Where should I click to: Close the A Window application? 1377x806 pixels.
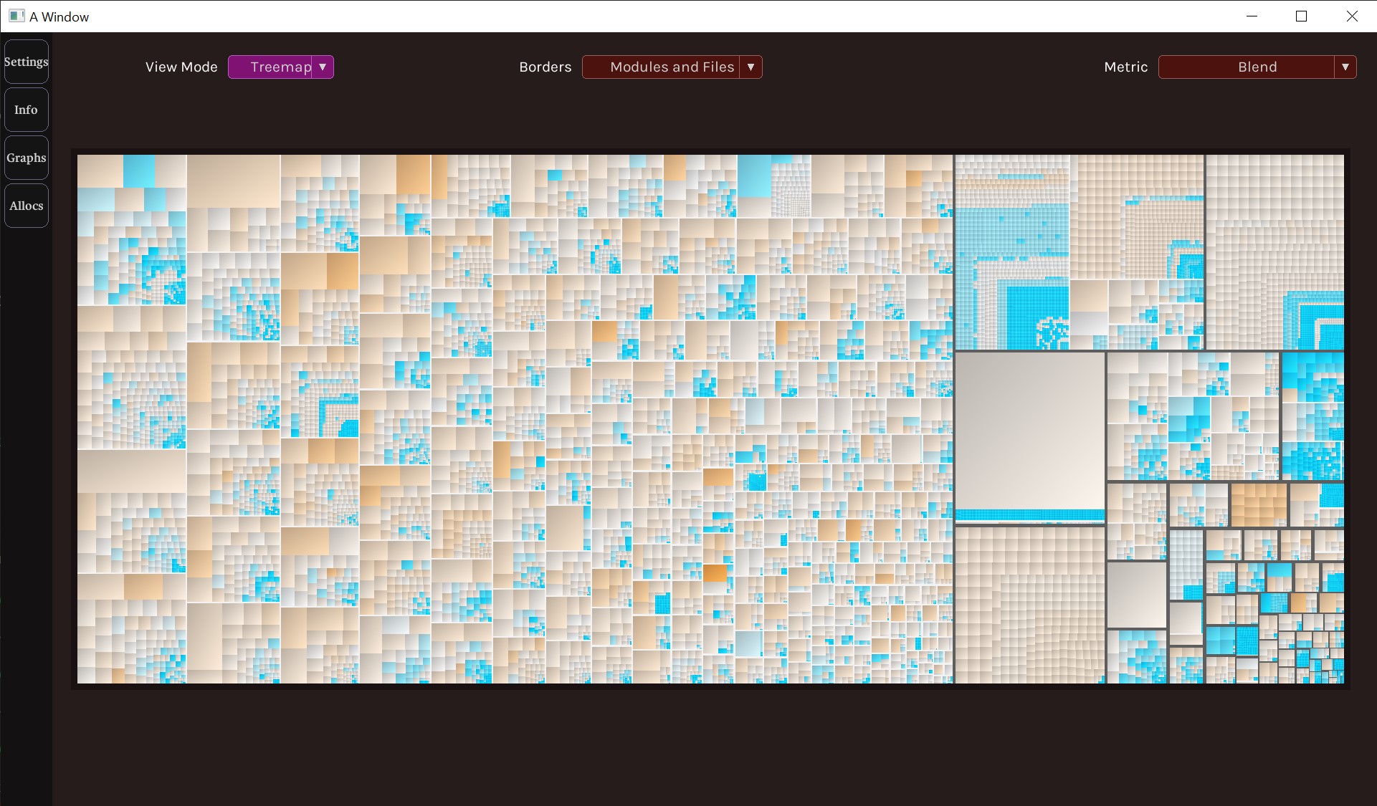coord(1352,16)
